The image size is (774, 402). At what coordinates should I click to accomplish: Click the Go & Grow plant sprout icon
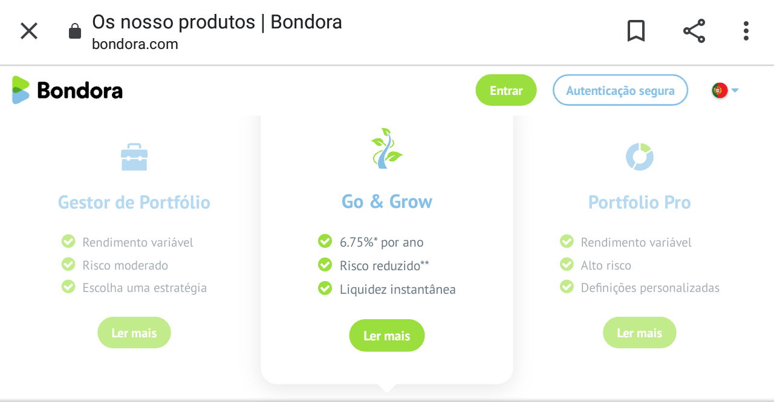(387, 148)
